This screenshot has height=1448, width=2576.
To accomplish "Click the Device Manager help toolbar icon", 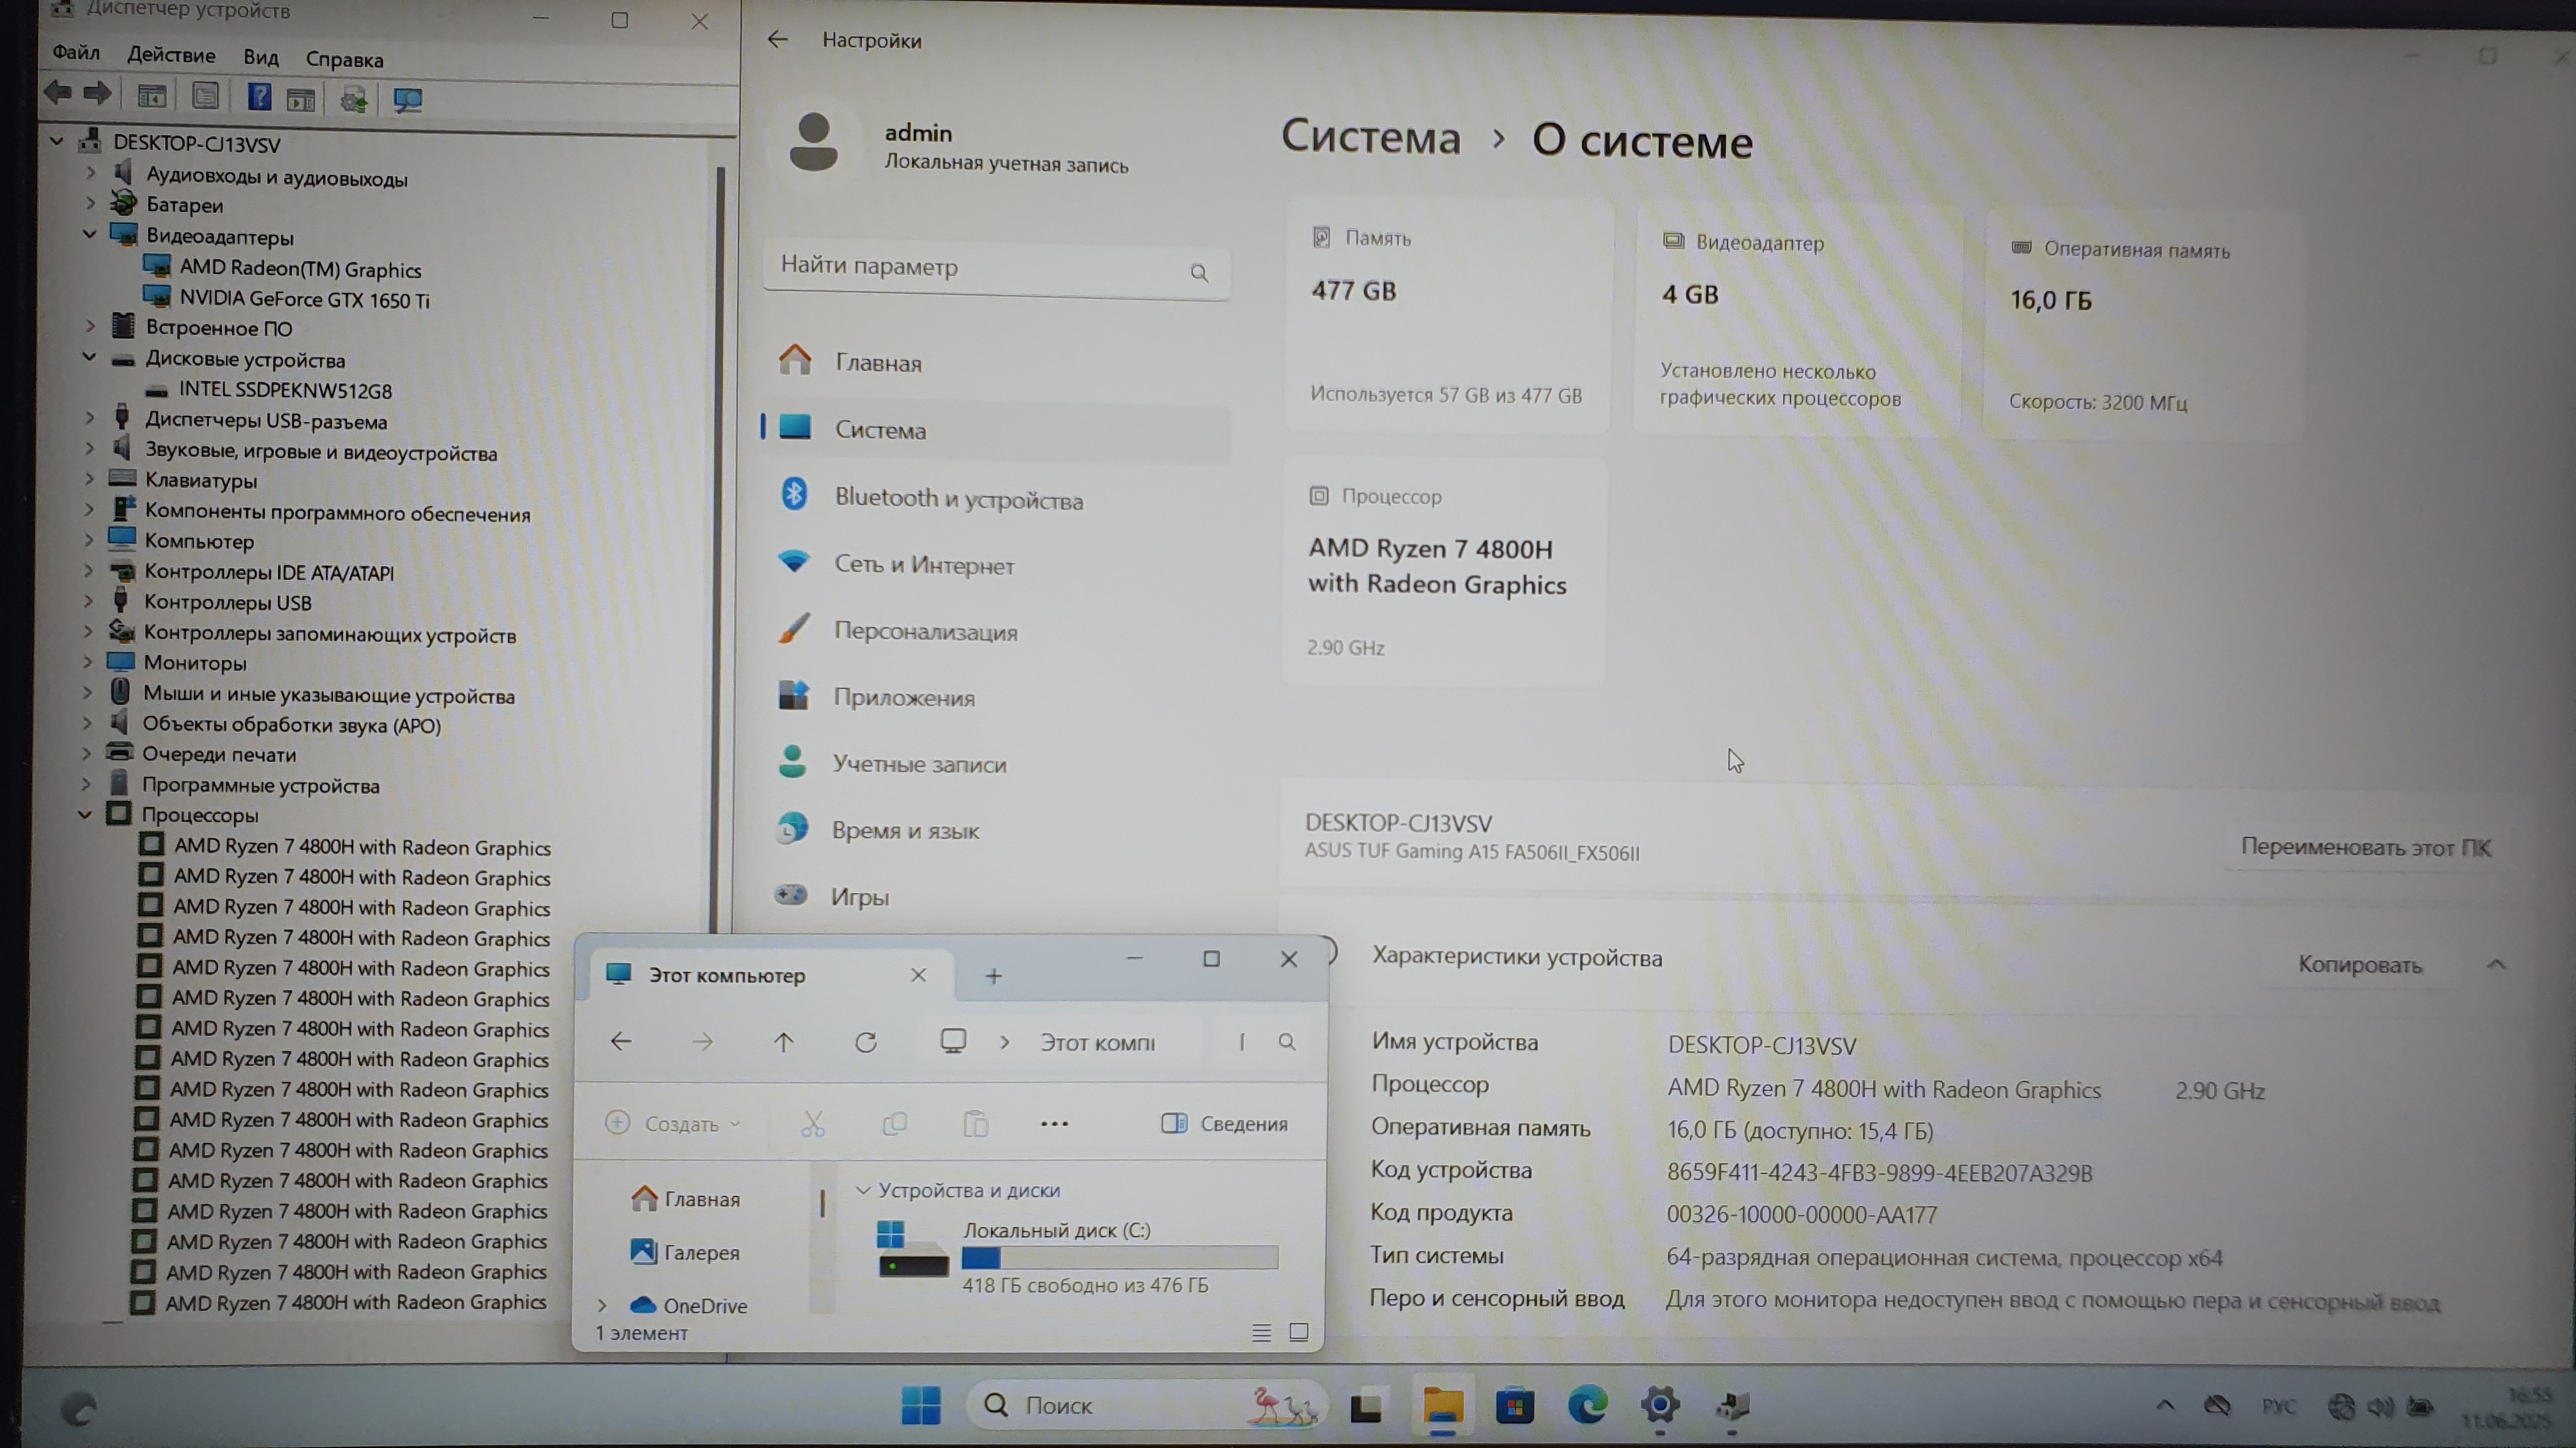I will tap(259, 97).
